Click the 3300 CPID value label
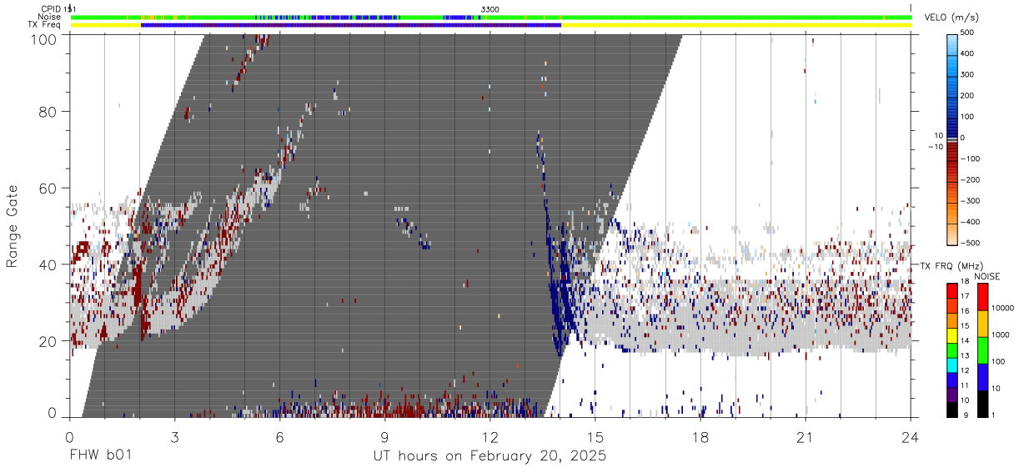The image size is (1024, 473). (x=489, y=9)
